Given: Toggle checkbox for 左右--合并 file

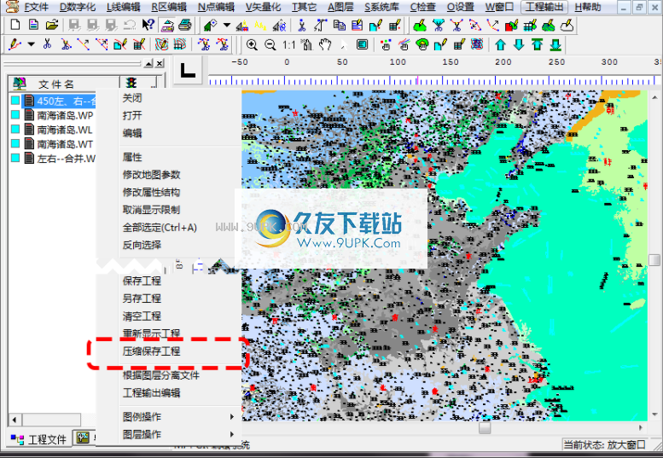Looking at the screenshot, I should 15,158.
